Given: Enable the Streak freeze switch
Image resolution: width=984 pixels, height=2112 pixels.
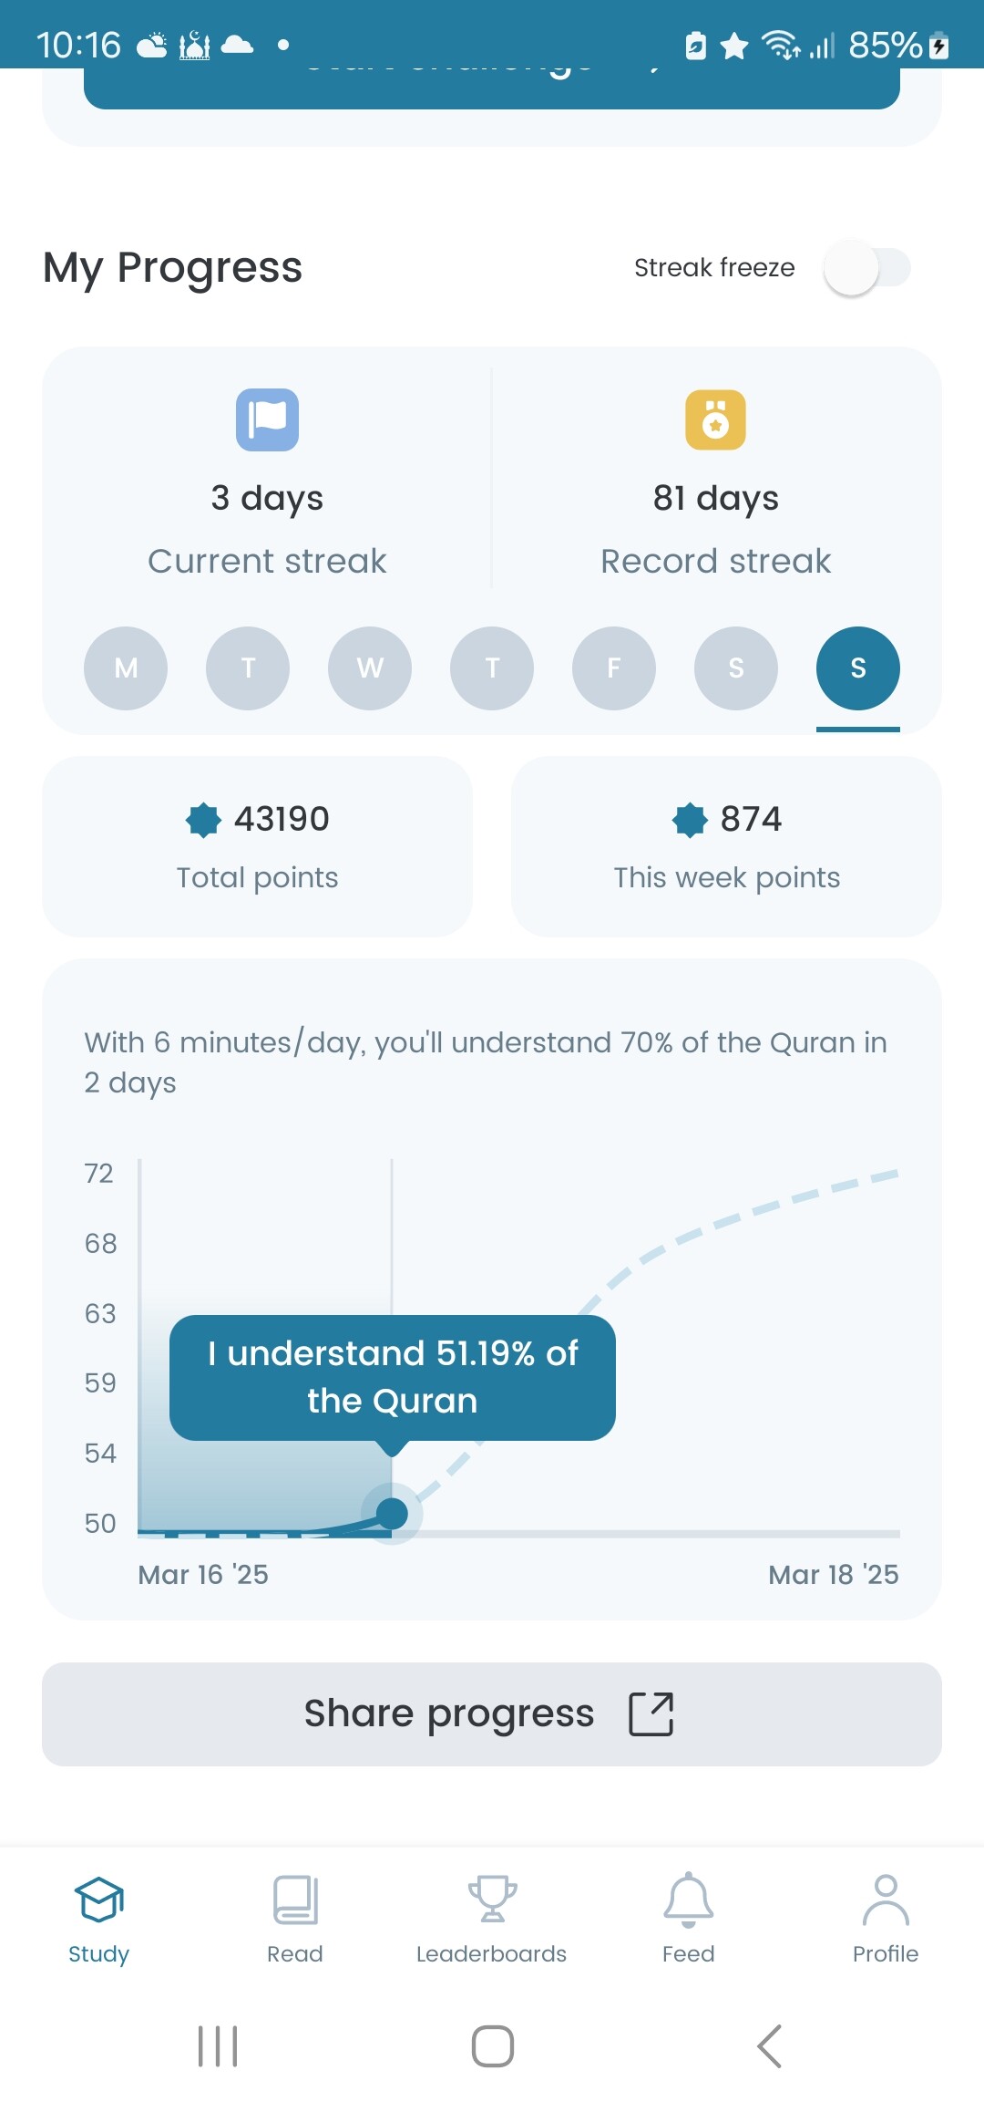Looking at the screenshot, I should pos(866,267).
